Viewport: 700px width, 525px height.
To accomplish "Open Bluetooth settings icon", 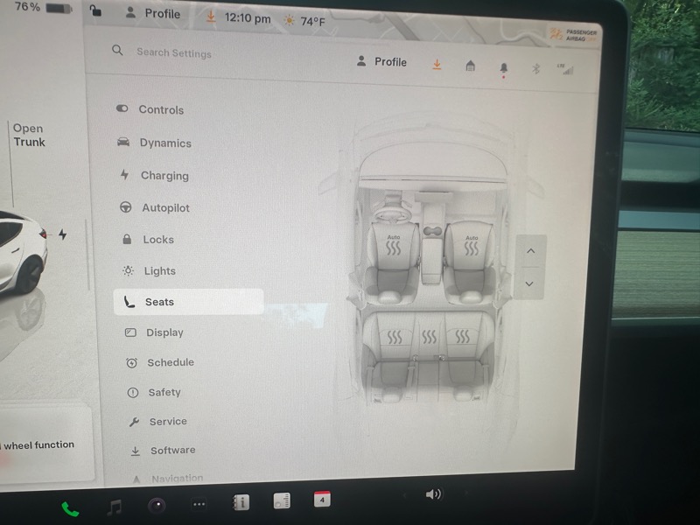I will (x=536, y=69).
